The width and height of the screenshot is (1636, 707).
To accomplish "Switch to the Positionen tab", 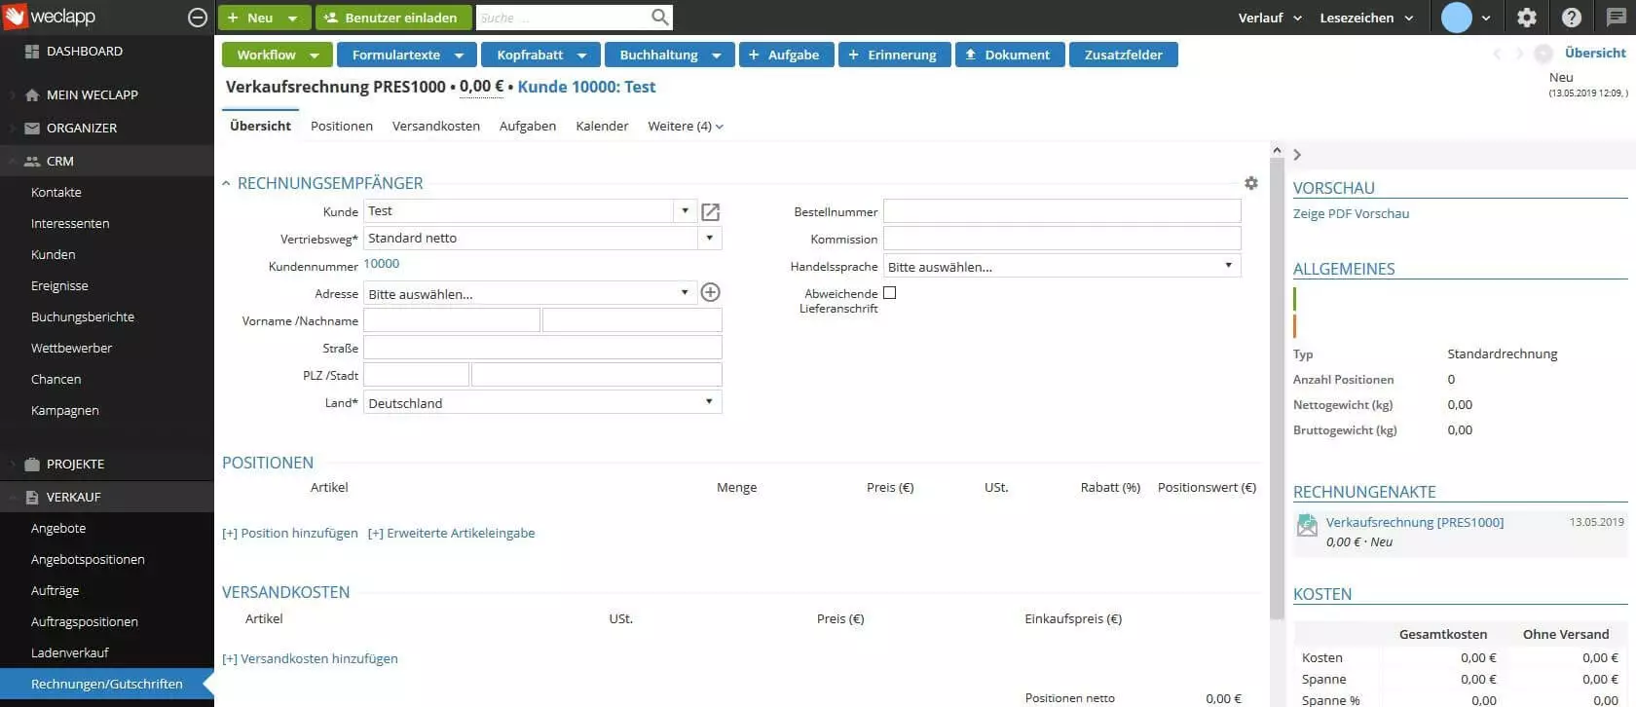I will point(341,126).
